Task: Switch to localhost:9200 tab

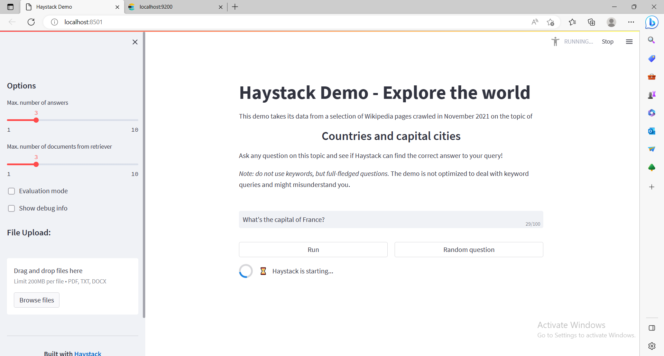Action: 176,7
